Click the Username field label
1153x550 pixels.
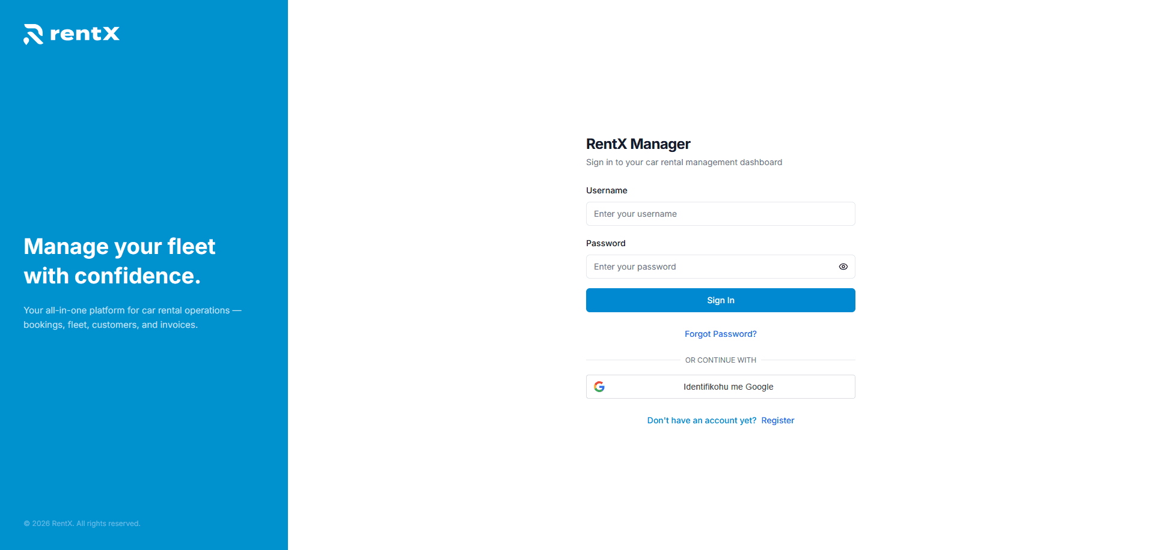click(607, 190)
